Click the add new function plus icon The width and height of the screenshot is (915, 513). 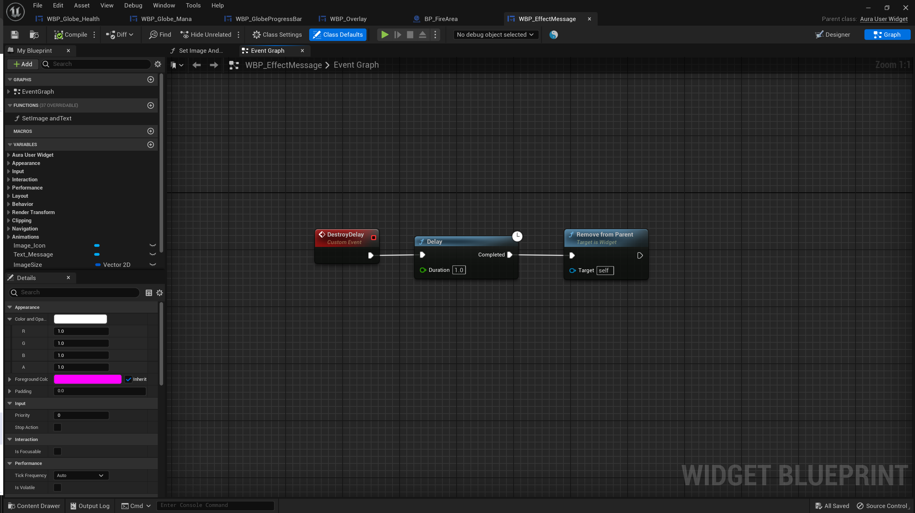[151, 105]
